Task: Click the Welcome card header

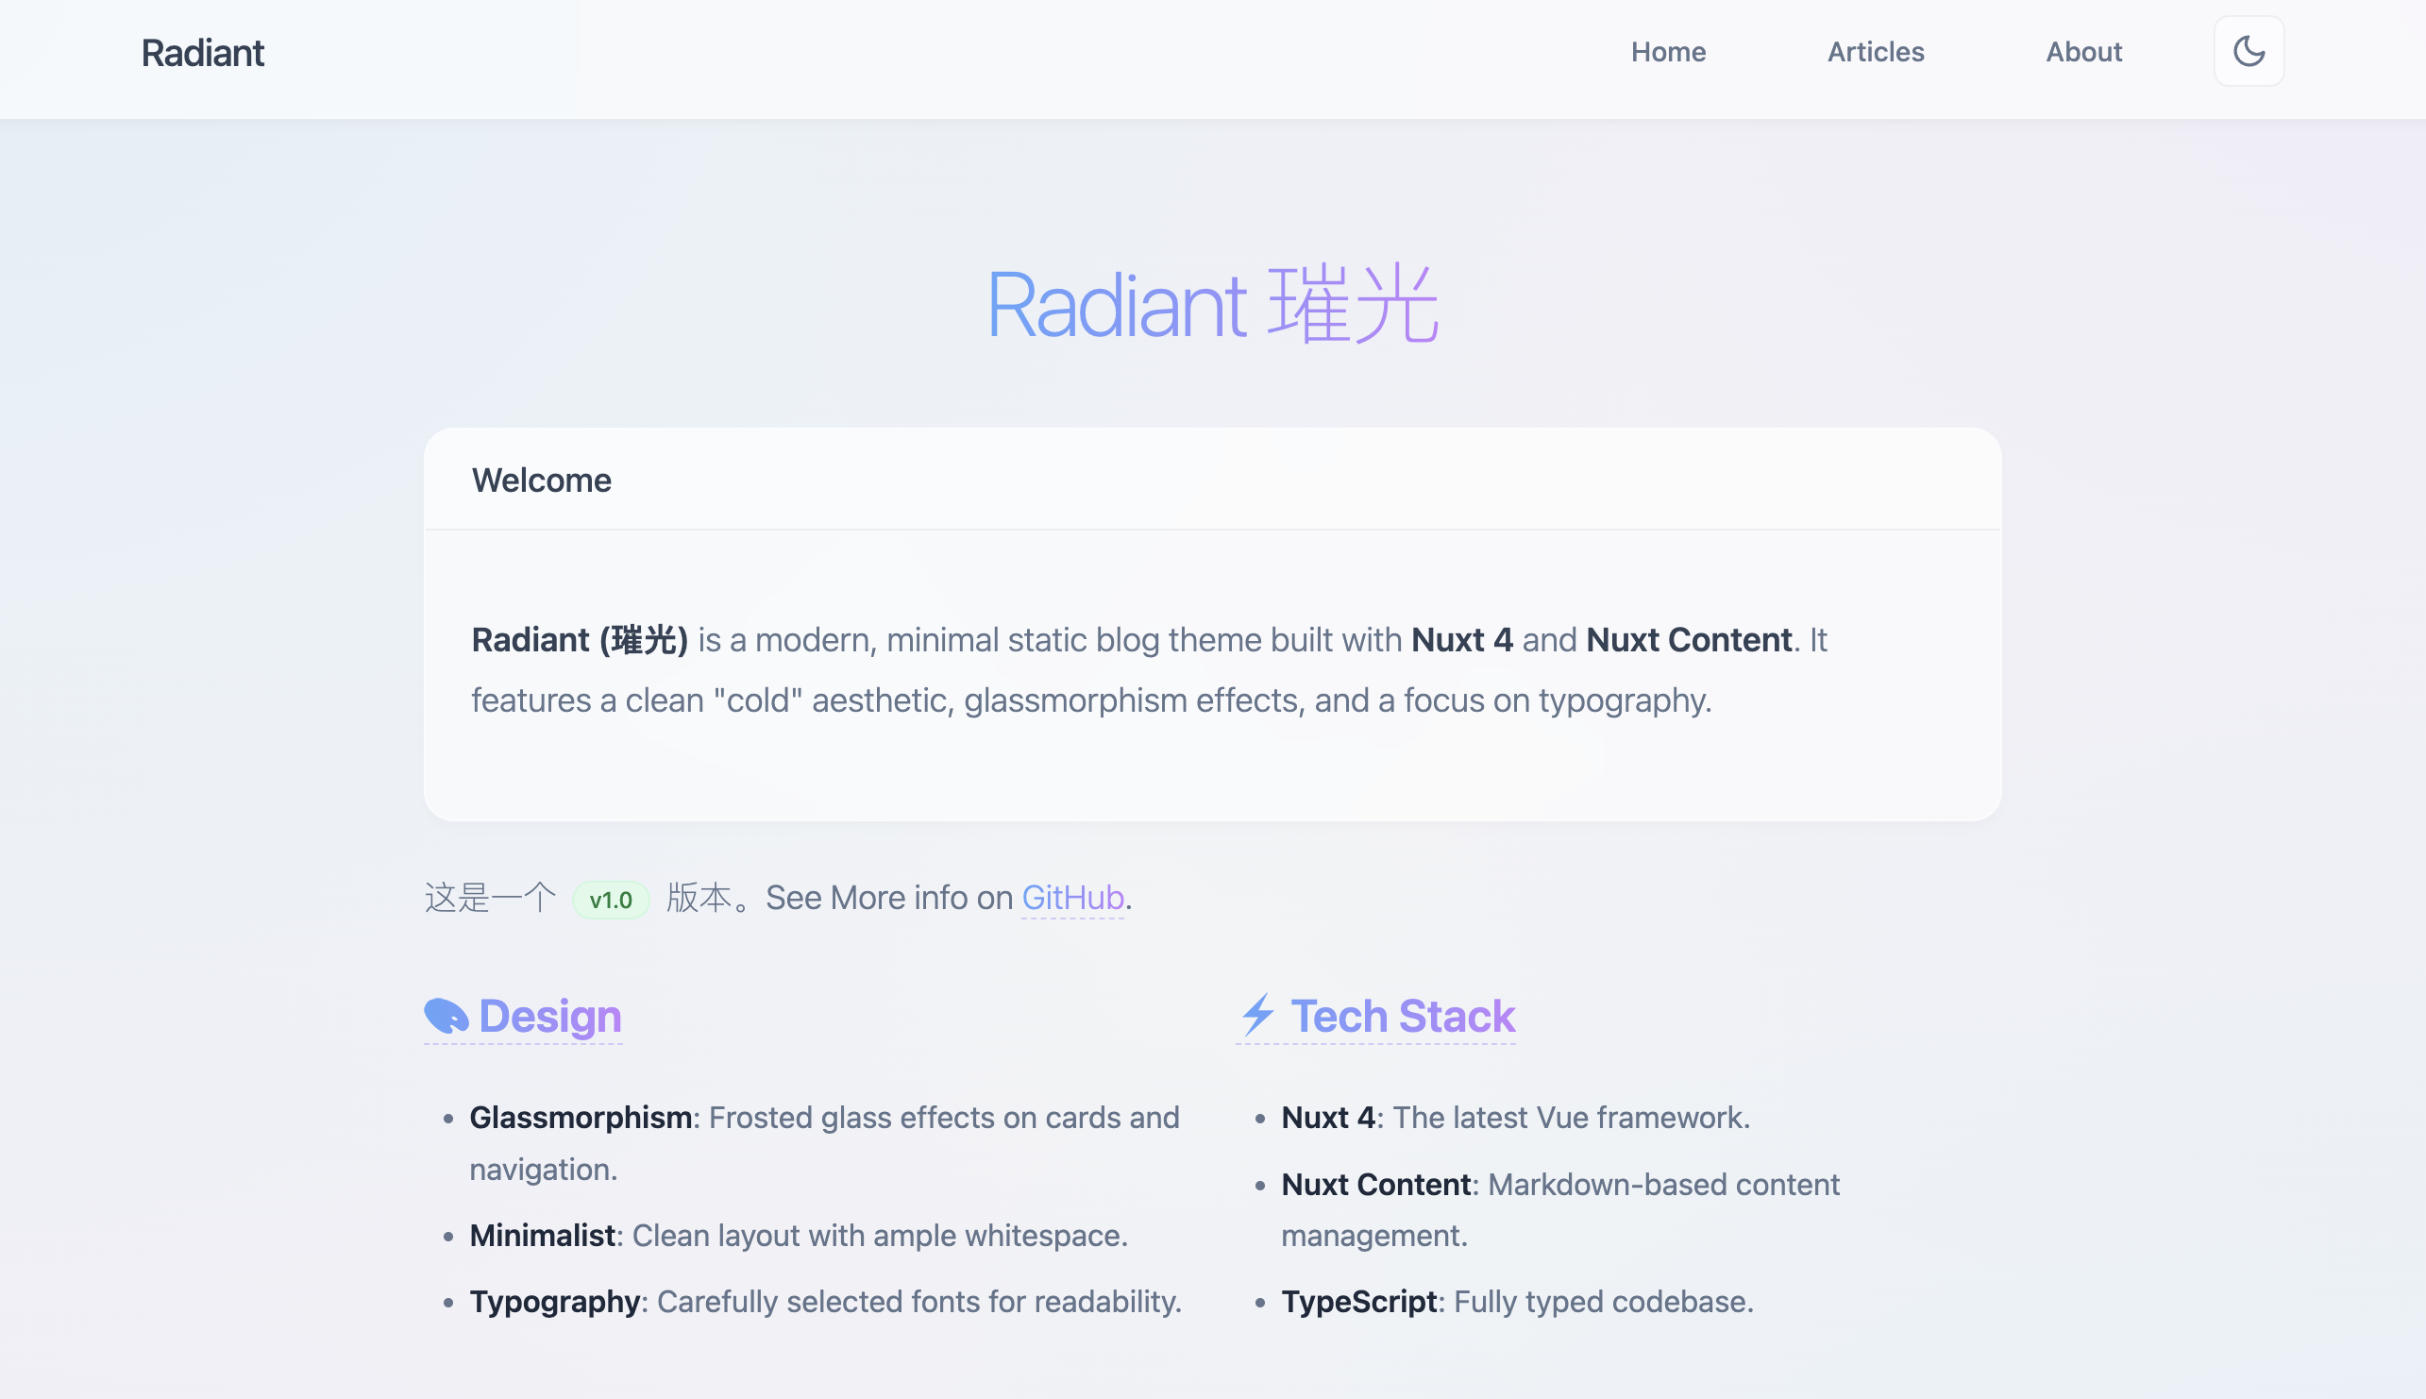Action: (1212, 480)
